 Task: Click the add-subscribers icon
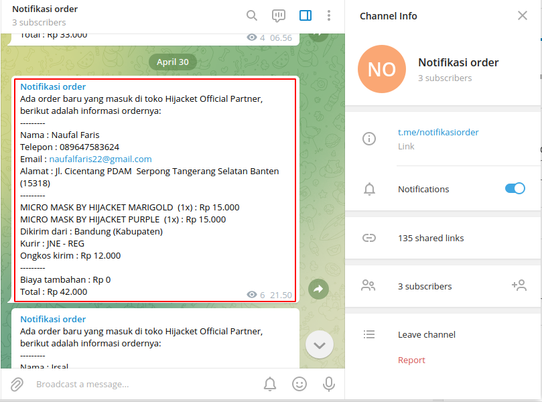519,285
